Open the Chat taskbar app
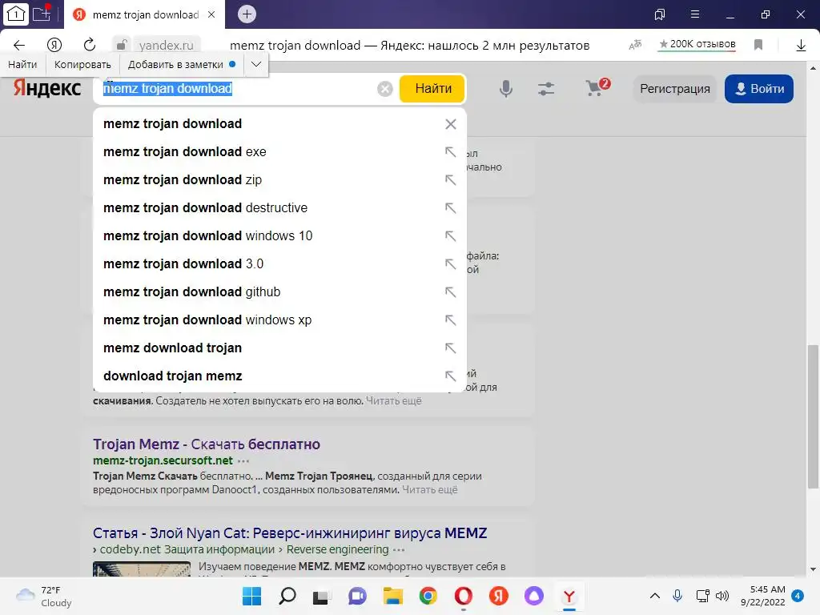The width and height of the screenshot is (820, 615). point(357,596)
